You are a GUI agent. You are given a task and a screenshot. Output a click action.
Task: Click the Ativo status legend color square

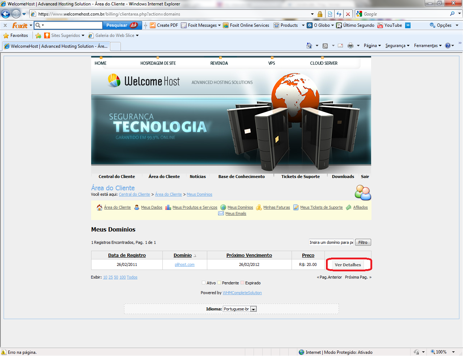[204, 283]
